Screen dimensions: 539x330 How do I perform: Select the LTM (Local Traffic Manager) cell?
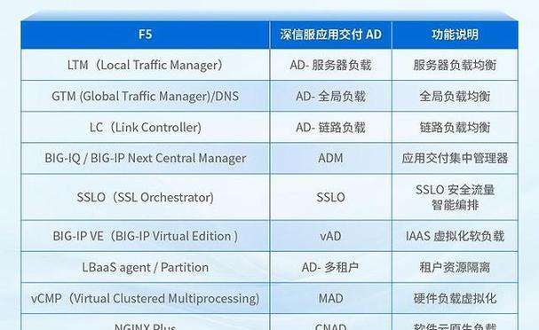point(145,65)
